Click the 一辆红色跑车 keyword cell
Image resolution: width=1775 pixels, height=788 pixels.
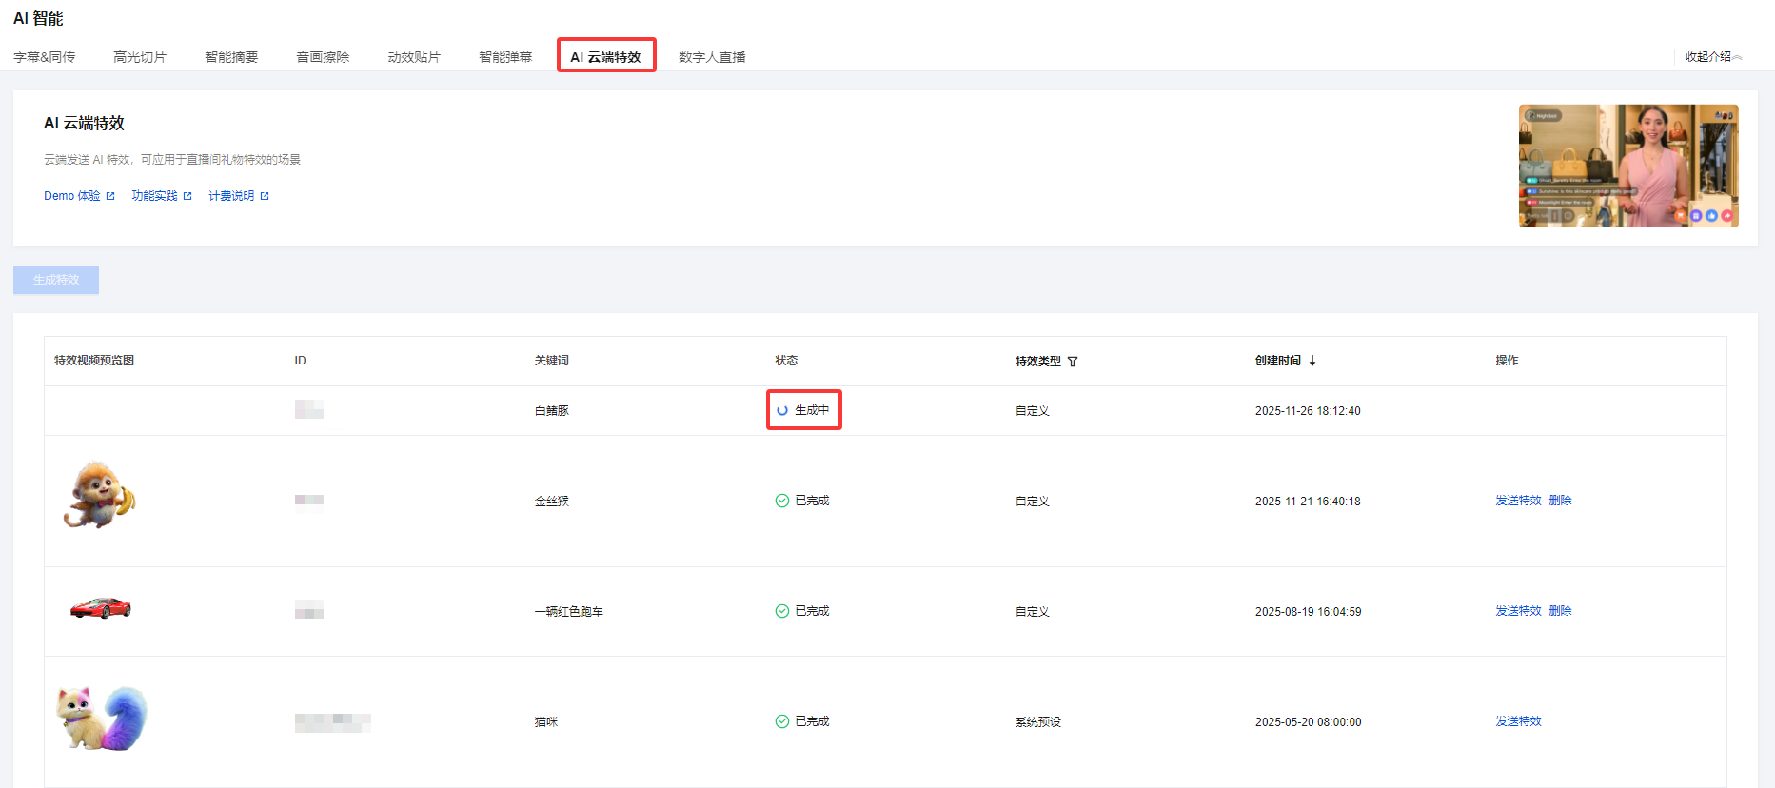click(569, 612)
